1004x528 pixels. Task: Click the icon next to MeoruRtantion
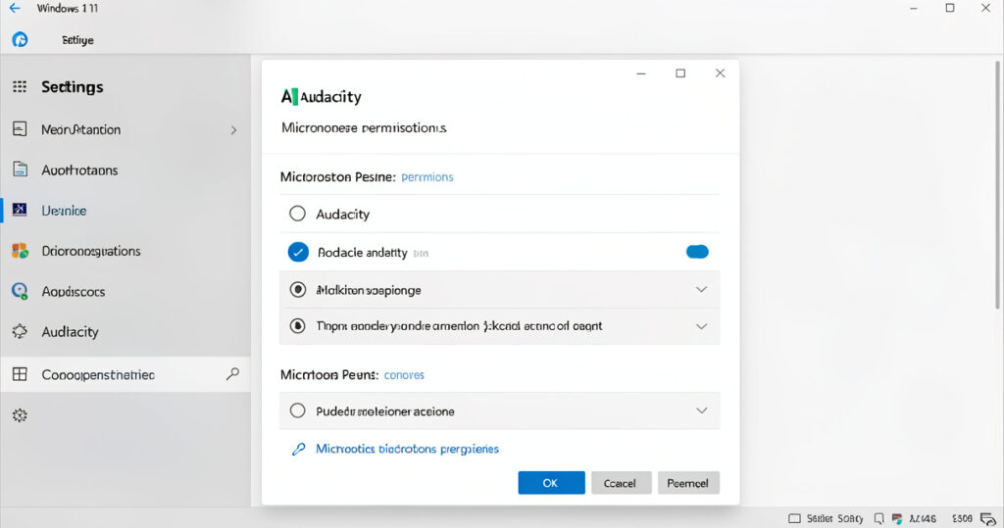point(20,129)
